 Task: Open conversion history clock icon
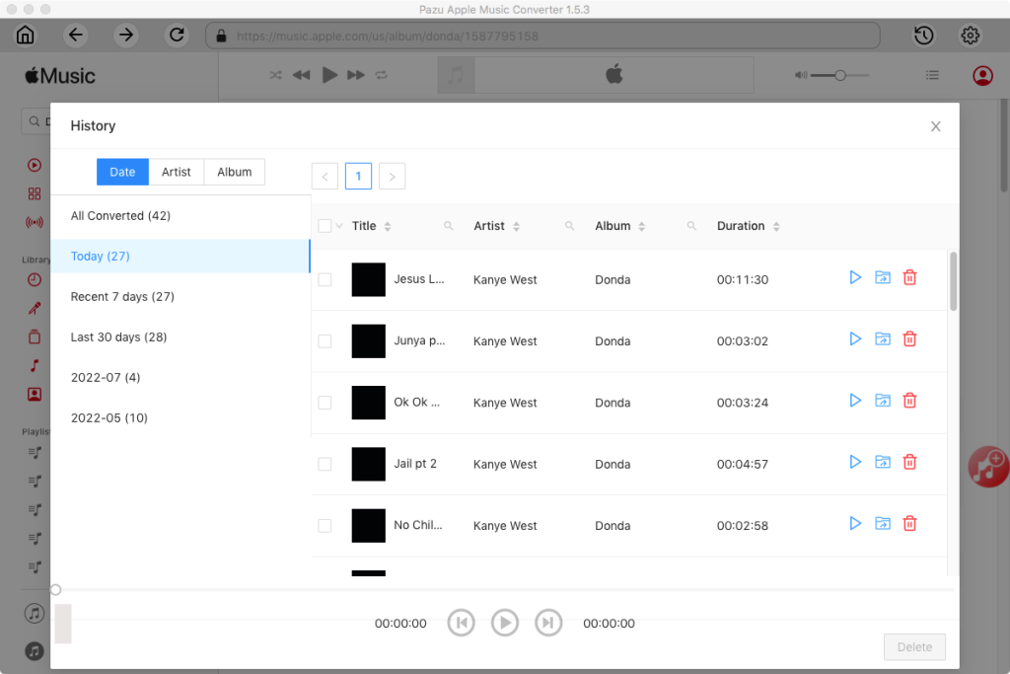923,36
